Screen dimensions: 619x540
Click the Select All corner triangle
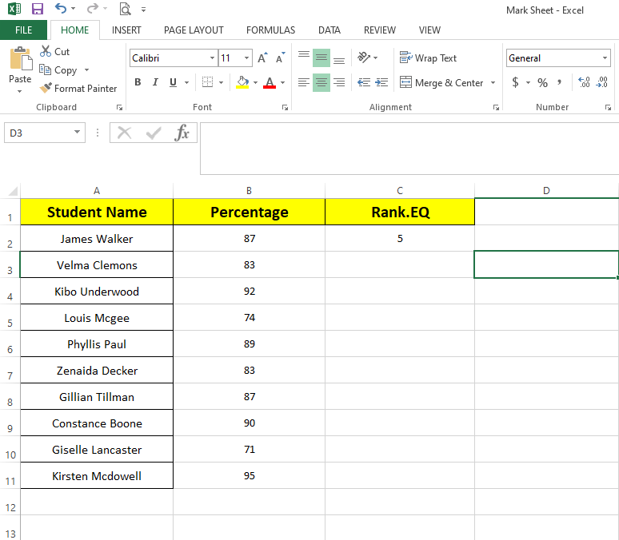[13, 191]
